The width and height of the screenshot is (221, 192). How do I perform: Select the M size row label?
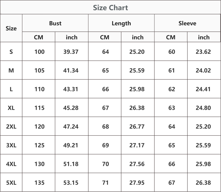(11, 70)
